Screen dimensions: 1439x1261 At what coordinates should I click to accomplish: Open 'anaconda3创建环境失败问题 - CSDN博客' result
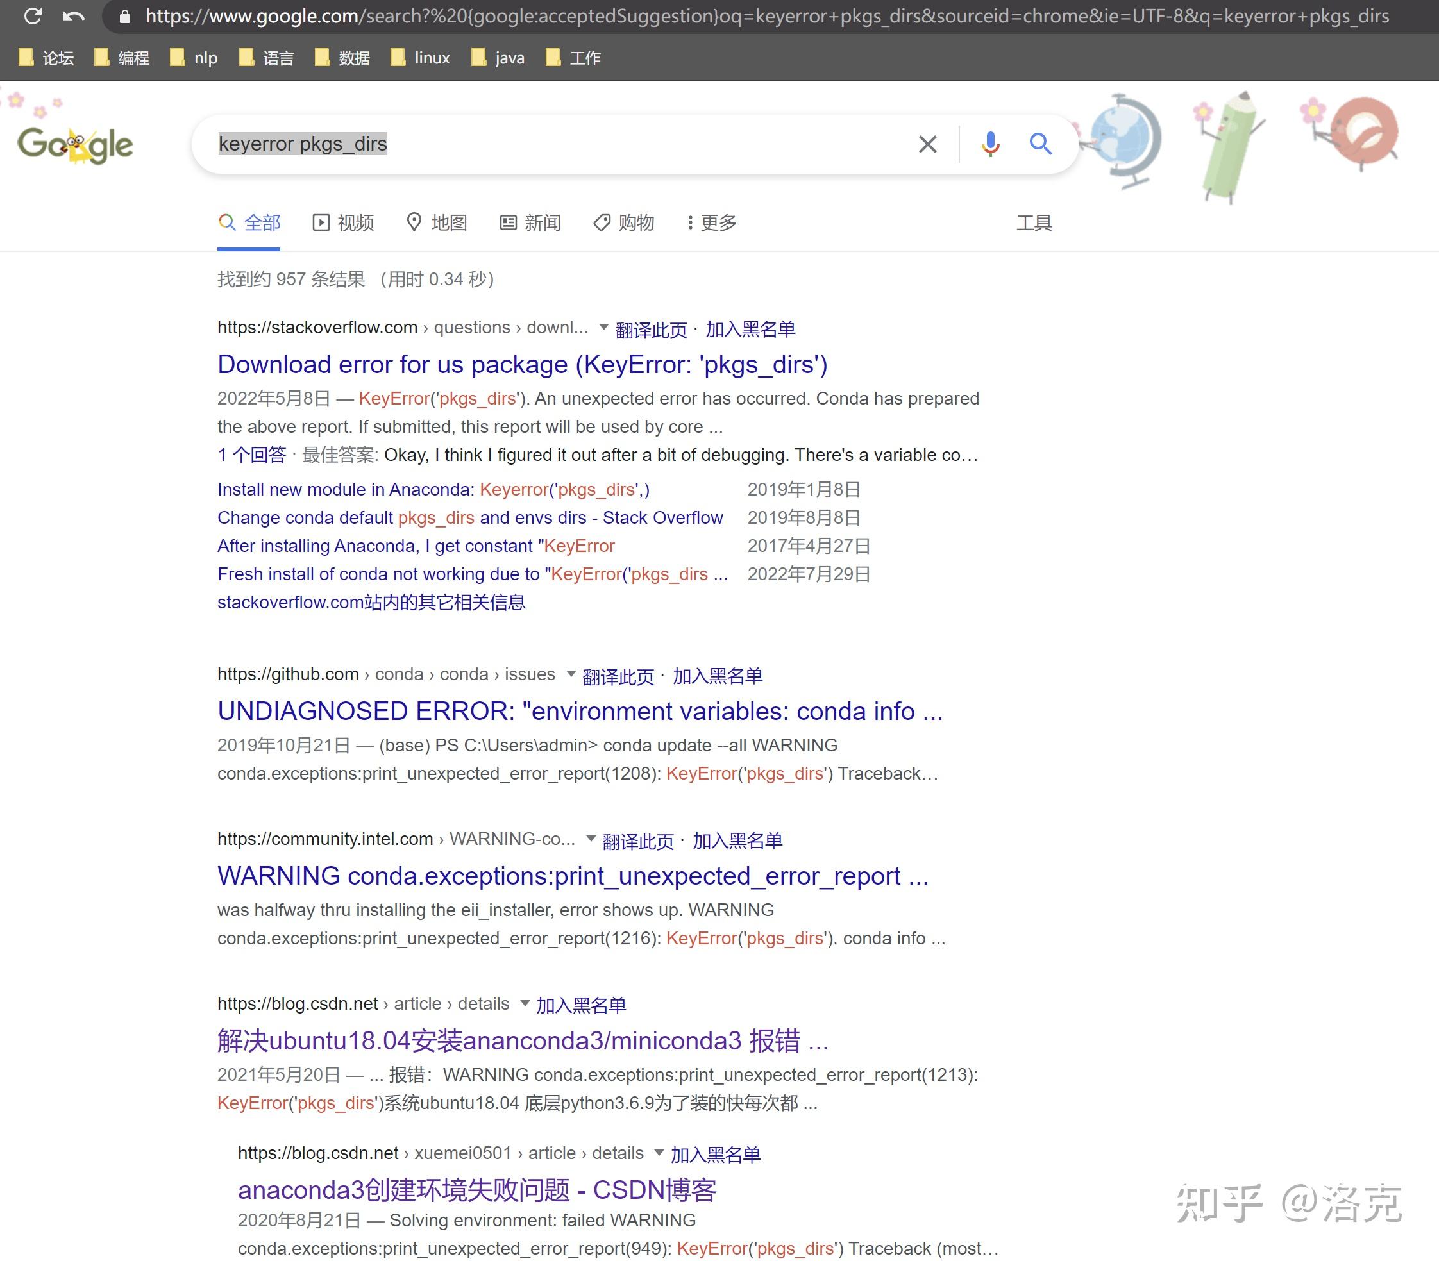pyautogui.click(x=476, y=1190)
